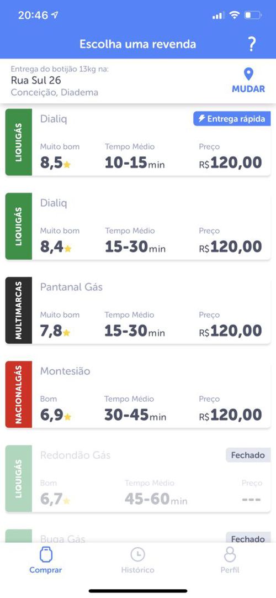Tap the closed Redondão Gás card
276x598 pixels.
(138, 479)
